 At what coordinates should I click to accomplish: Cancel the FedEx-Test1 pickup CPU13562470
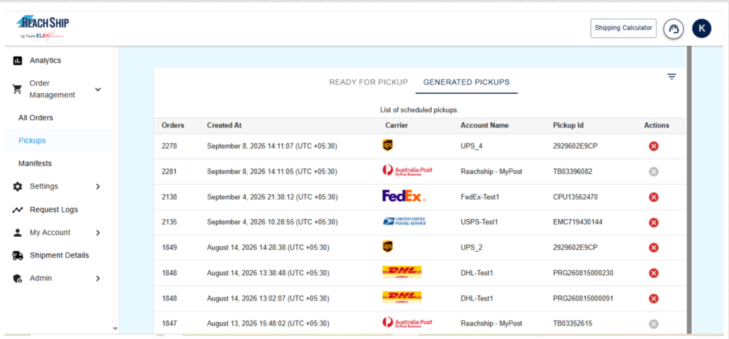click(x=654, y=198)
